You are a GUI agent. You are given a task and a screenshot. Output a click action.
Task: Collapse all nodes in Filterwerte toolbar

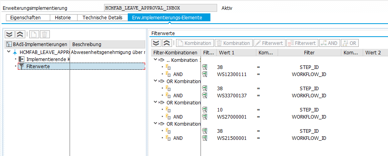(x=167, y=43)
